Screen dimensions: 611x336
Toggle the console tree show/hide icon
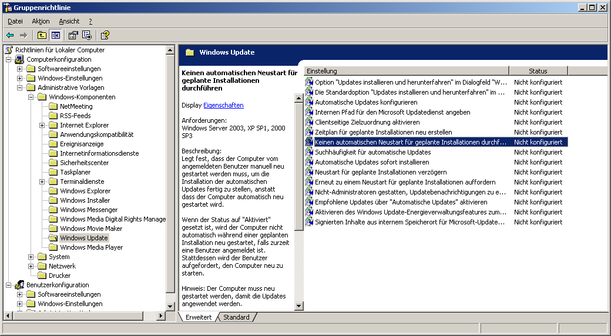pos(56,35)
